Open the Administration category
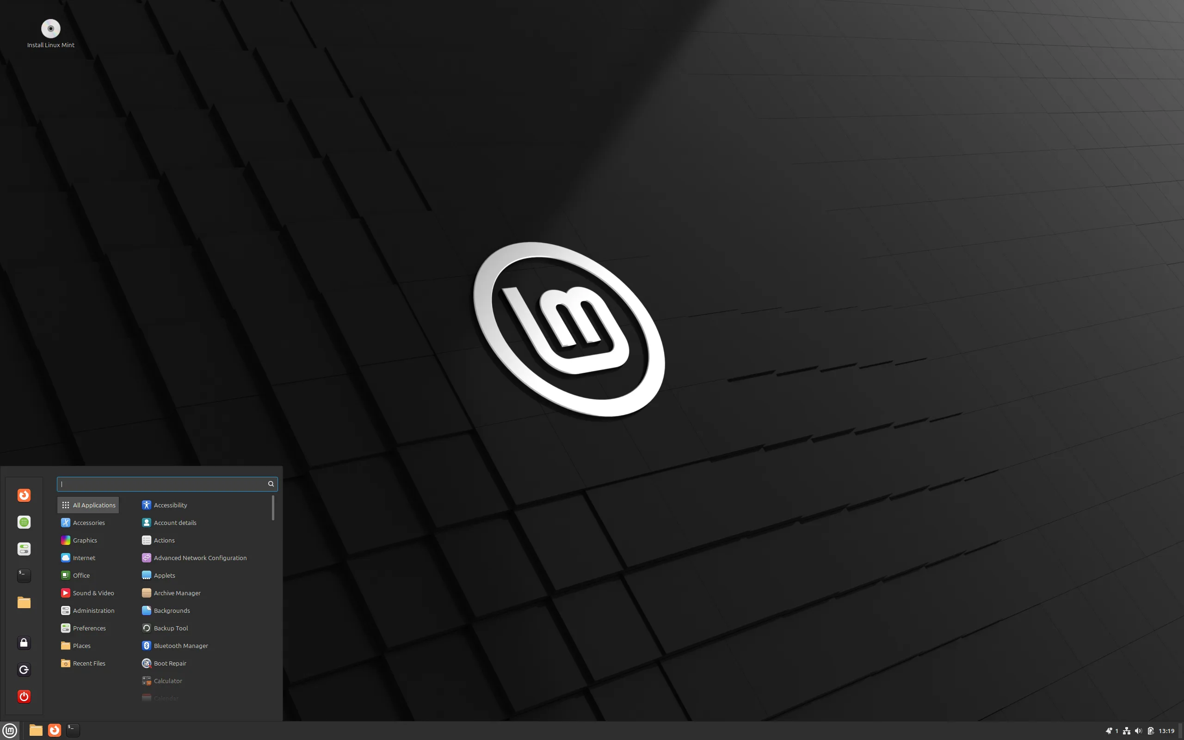Viewport: 1184px width, 740px height. [93, 610]
